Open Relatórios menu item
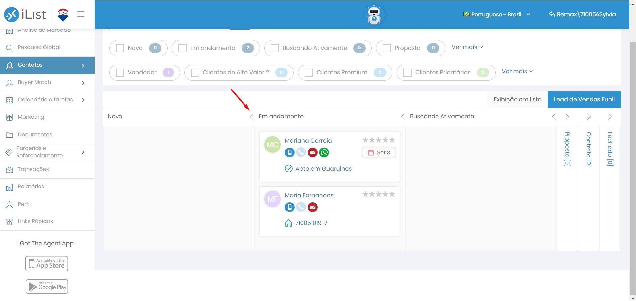Viewport: 636px width, 301px height. coord(47,187)
